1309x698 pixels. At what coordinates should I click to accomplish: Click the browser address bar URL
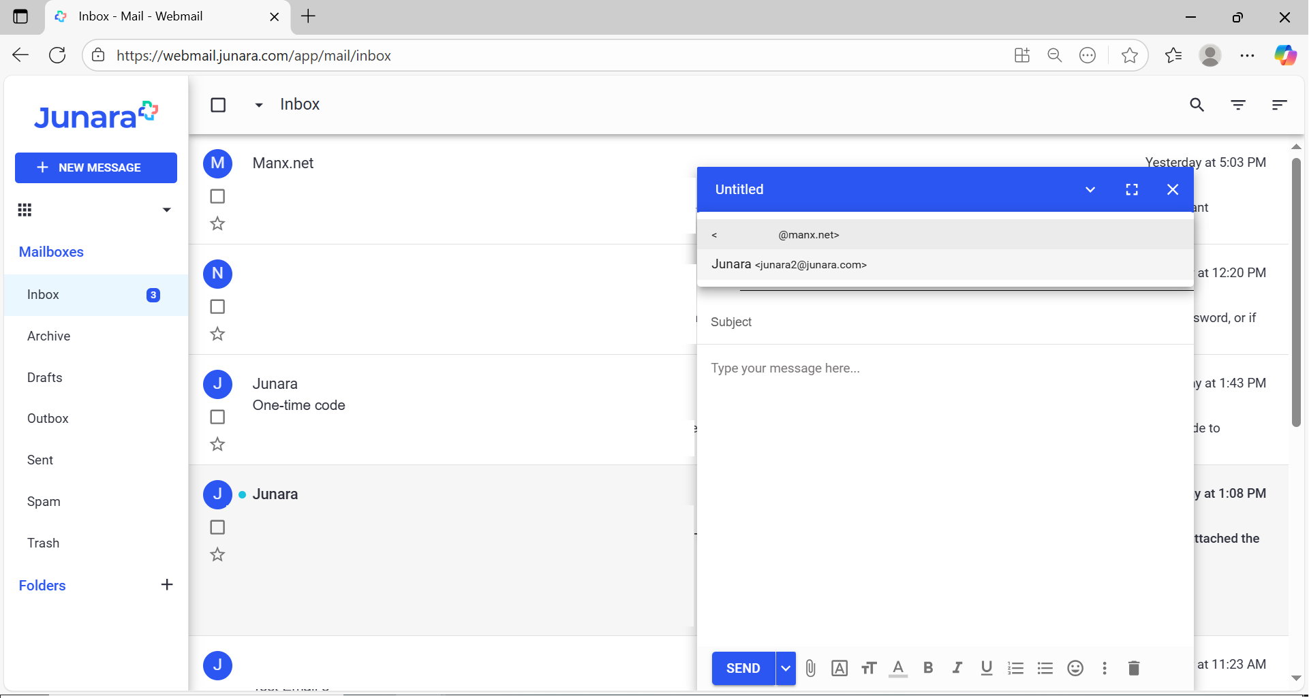253,56
